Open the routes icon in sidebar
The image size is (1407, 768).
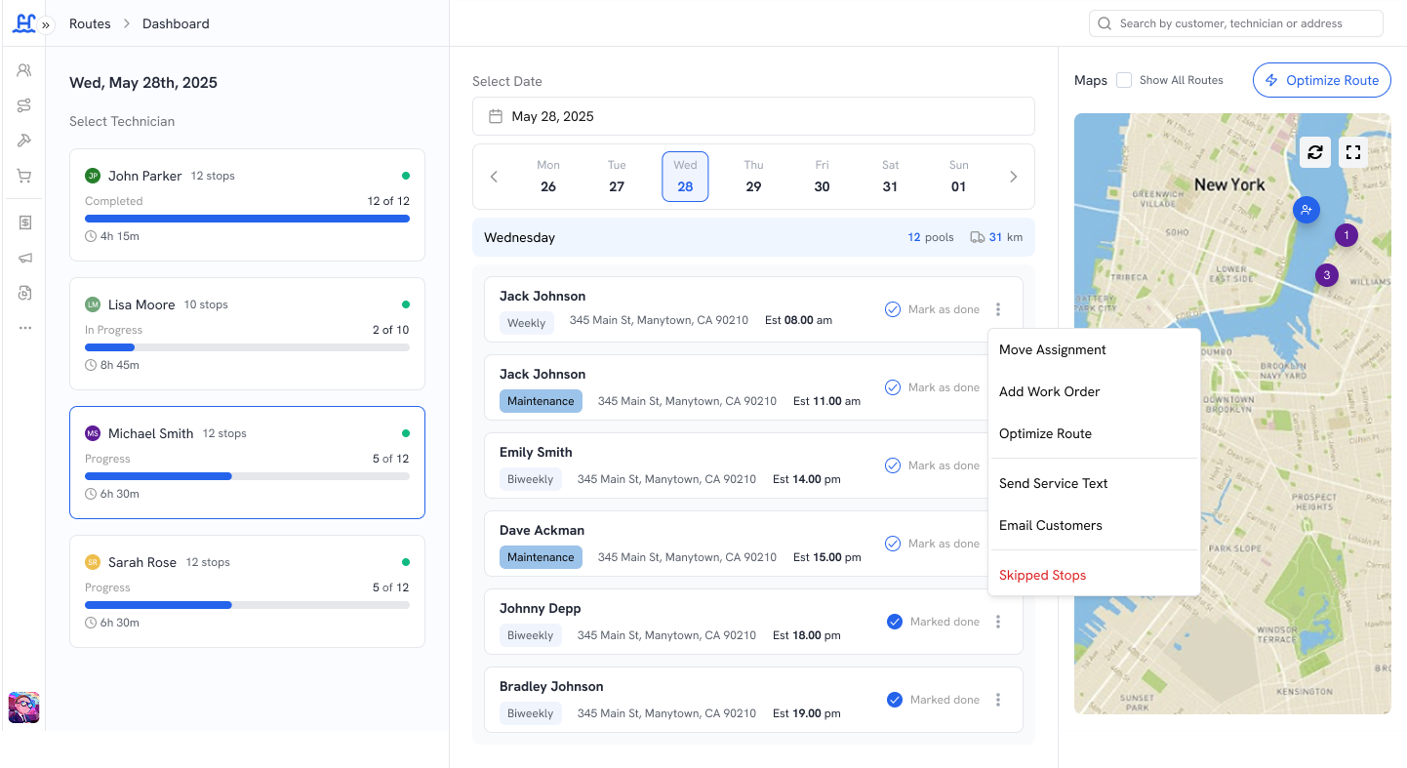[24, 105]
